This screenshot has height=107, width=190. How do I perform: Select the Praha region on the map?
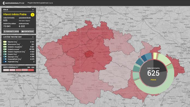coord(89,54)
